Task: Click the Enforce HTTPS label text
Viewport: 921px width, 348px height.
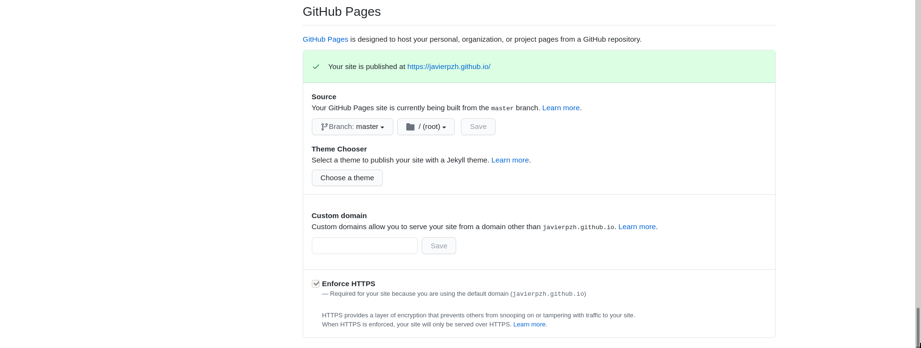Action: (x=349, y=284)
